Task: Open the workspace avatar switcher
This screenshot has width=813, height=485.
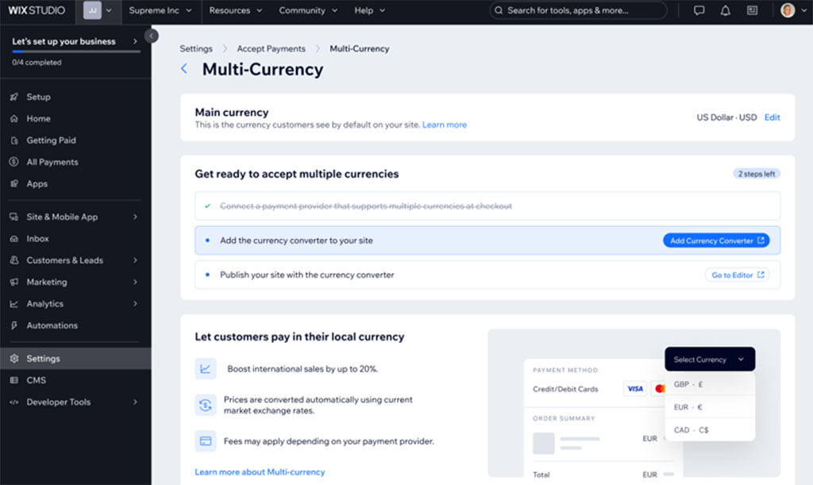Action: (98, 10)
